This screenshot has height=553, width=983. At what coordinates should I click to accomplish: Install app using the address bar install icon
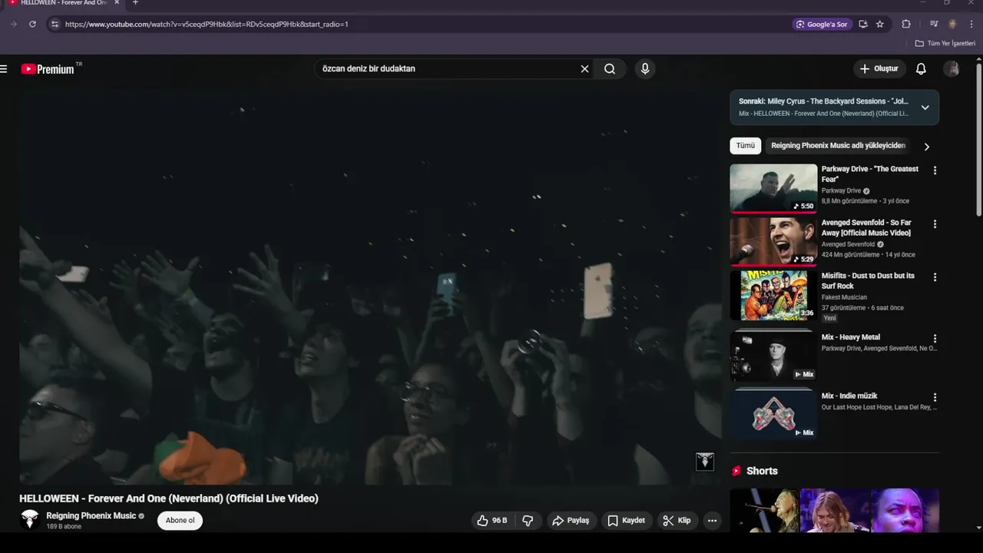pos(863,24)
